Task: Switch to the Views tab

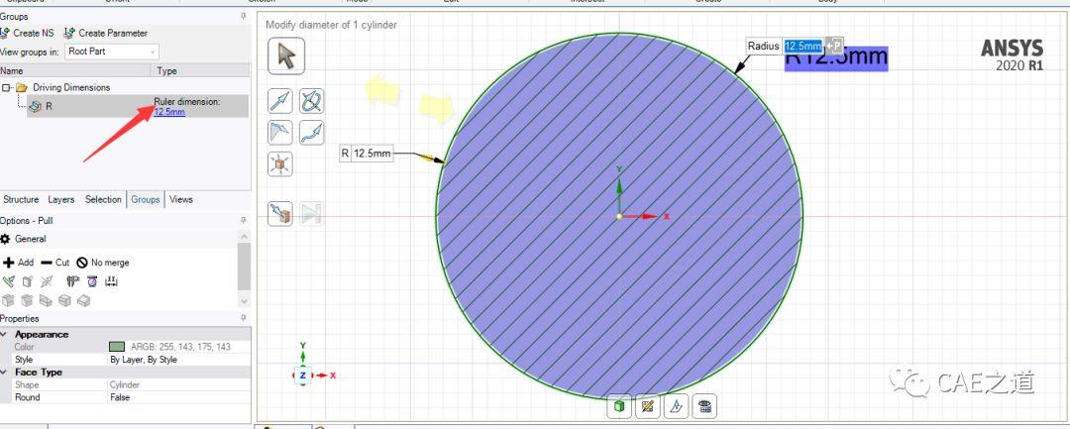Action: 181,200
